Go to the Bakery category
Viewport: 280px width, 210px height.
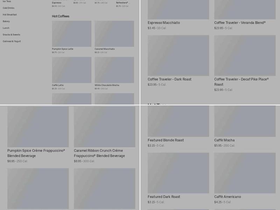[x=6, y=21]
